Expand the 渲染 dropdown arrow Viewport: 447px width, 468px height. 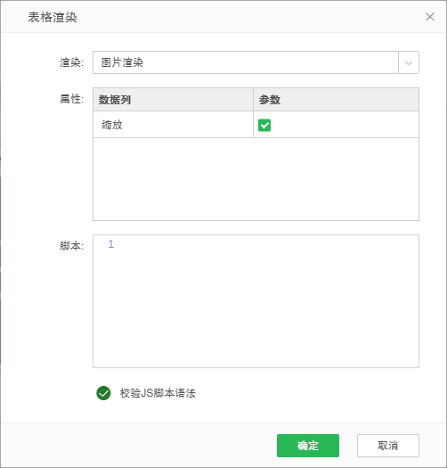(409, 62)
